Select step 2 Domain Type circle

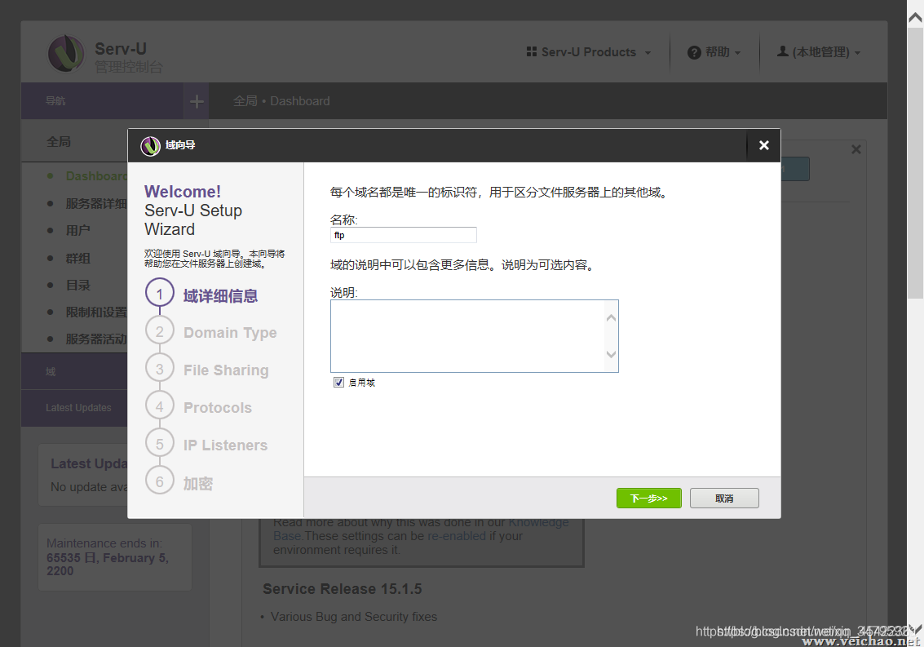(x=160, y=331)
